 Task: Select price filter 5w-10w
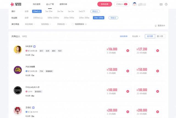[49, 11]
